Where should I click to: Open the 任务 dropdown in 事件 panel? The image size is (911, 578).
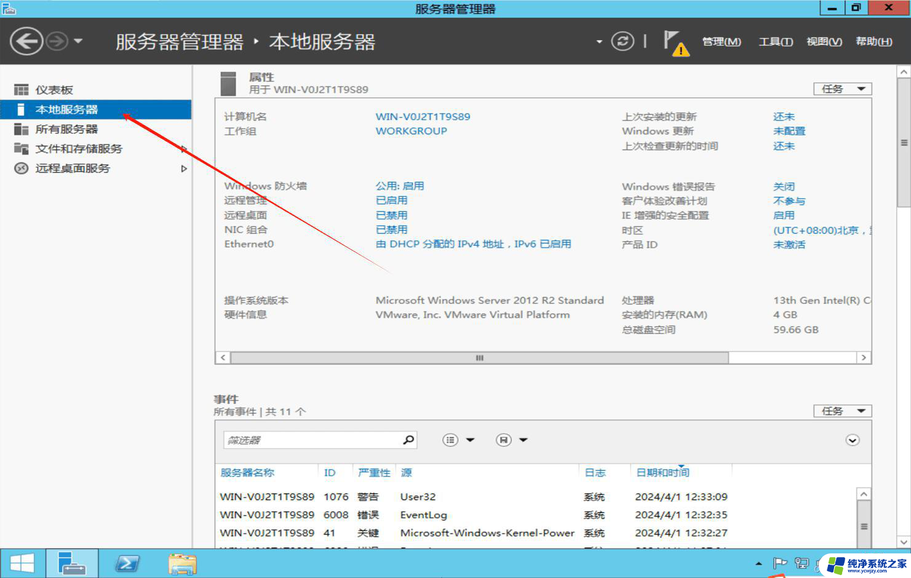843,411
